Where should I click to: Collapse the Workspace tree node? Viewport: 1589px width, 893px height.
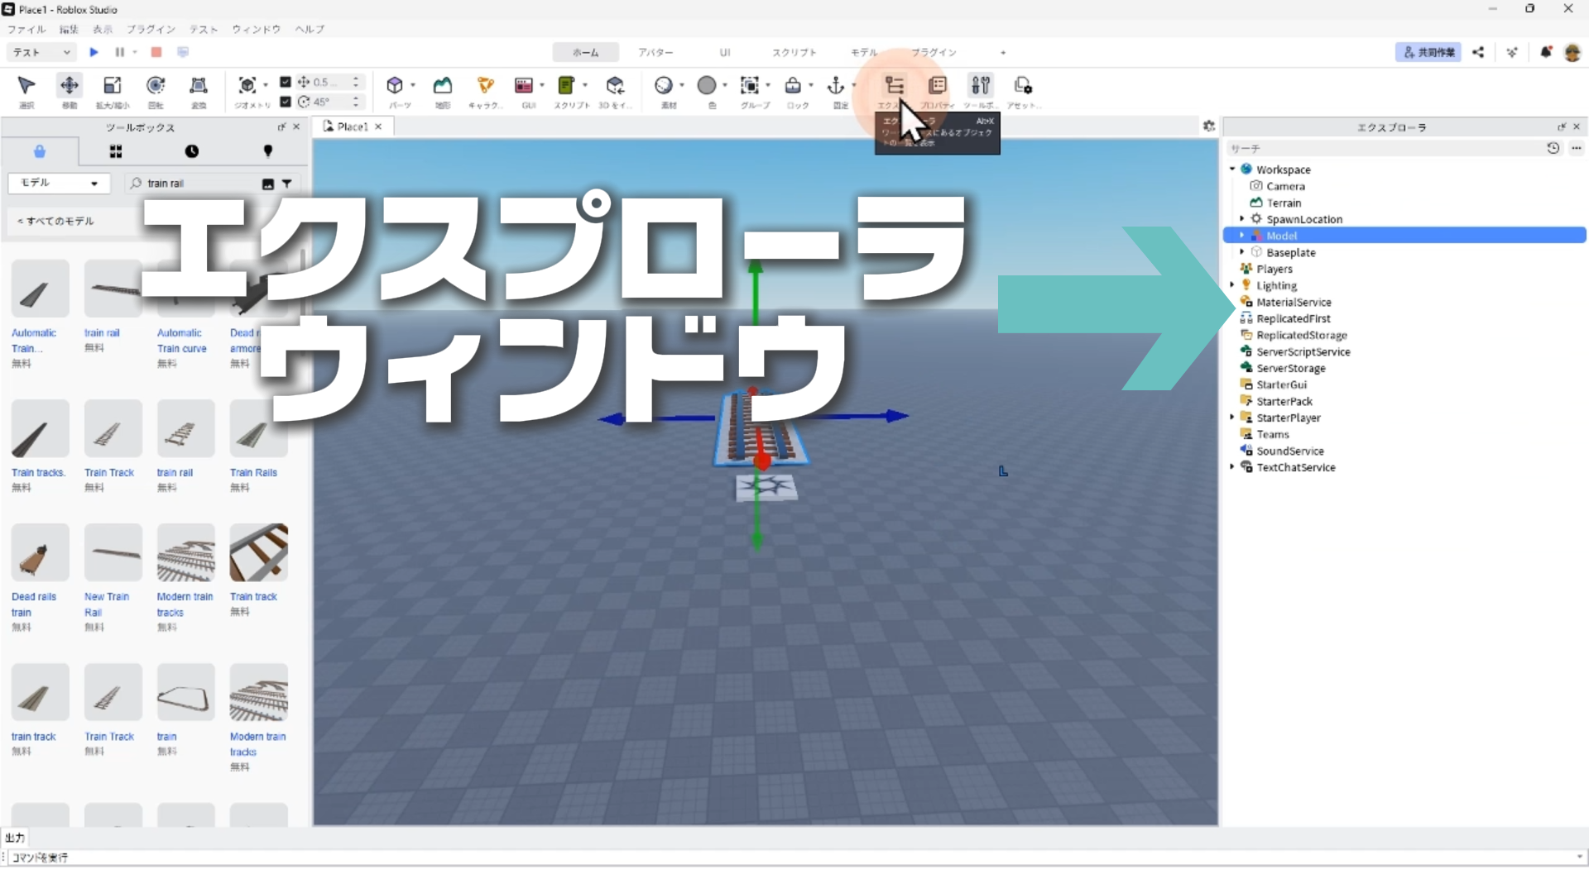(1232, 170)
